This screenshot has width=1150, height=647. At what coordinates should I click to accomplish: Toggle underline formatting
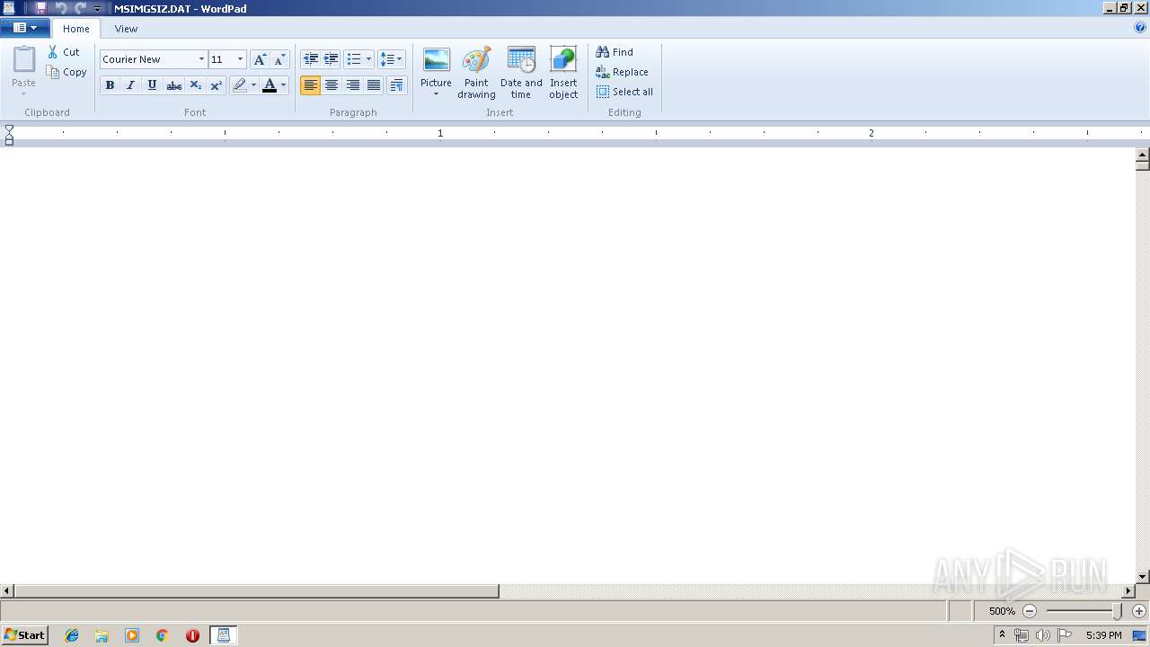(x=152, y=85)
